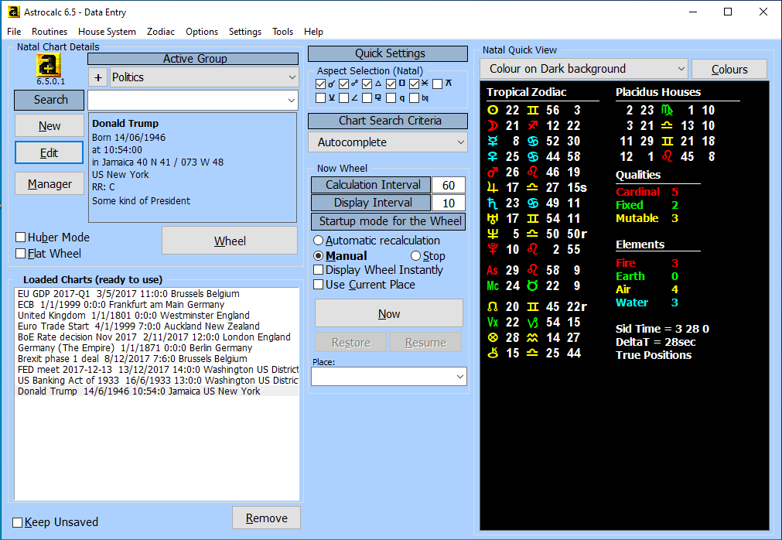This screenshot has height=540, width=782.
Task: Open the House System menu
Action: [107, 32]
